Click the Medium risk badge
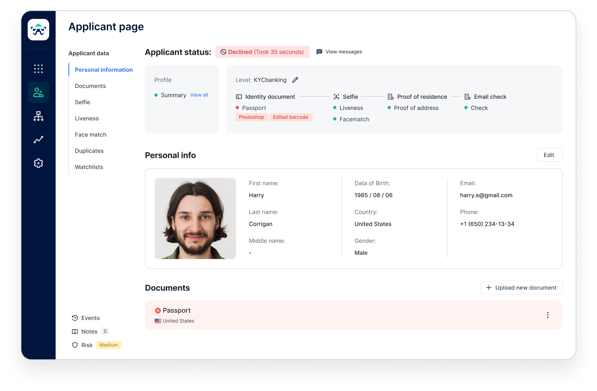This screenshot has width=597, height=391. 109,345
